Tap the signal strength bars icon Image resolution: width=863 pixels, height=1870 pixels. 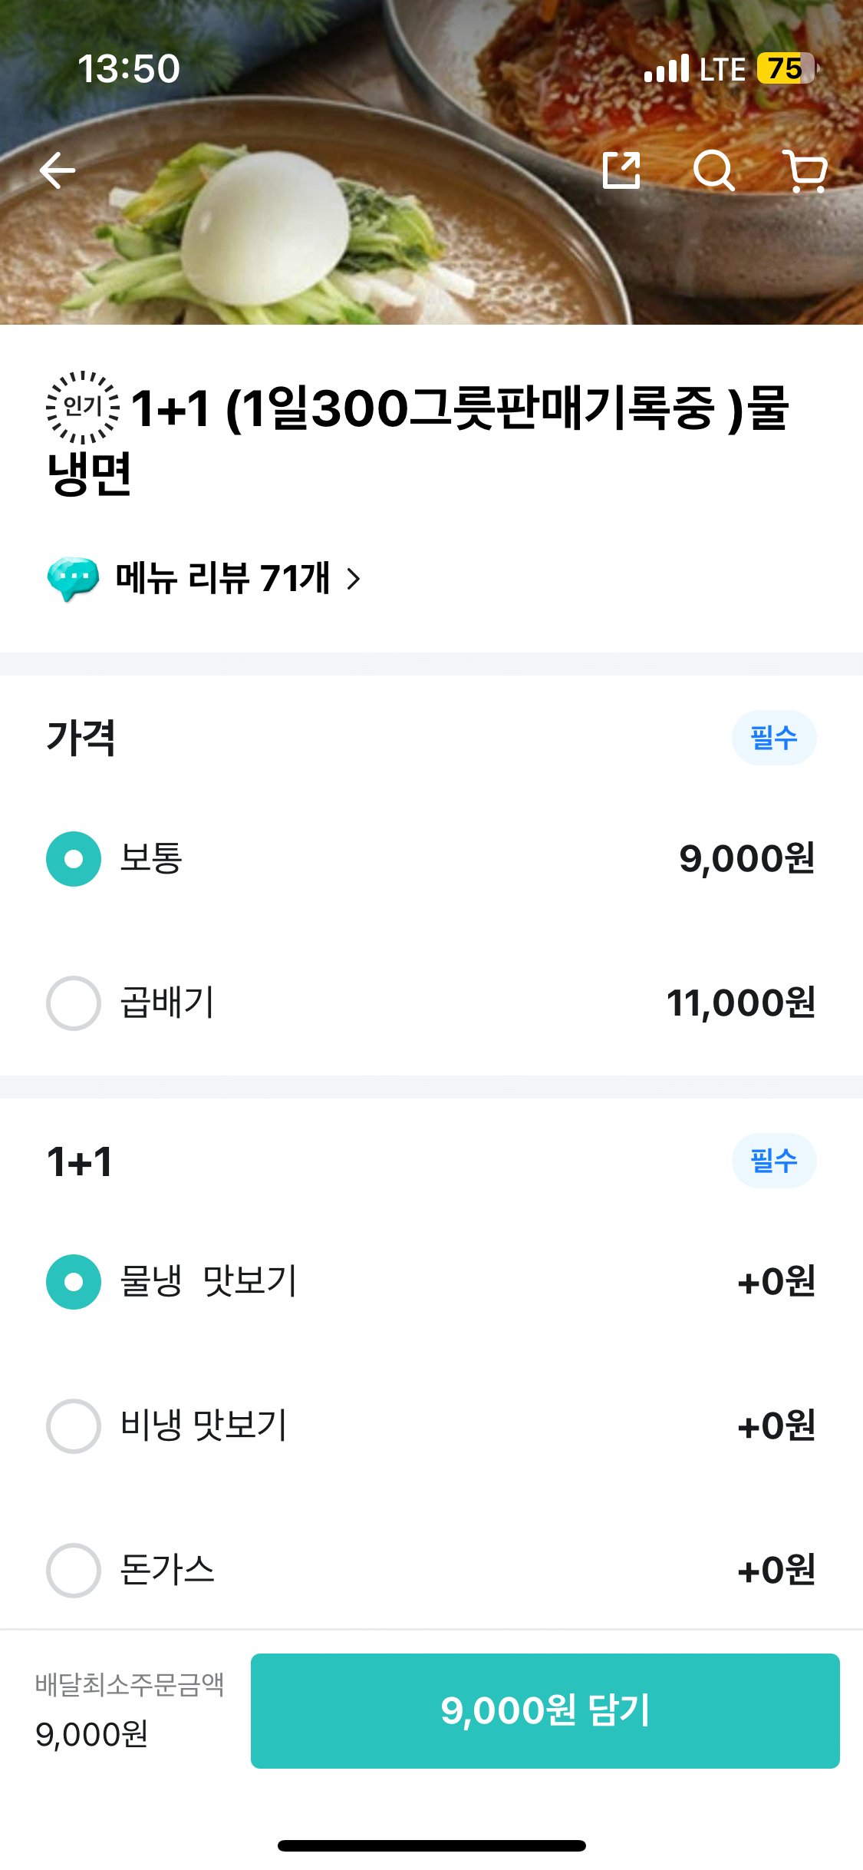click(x=666, y=69)
